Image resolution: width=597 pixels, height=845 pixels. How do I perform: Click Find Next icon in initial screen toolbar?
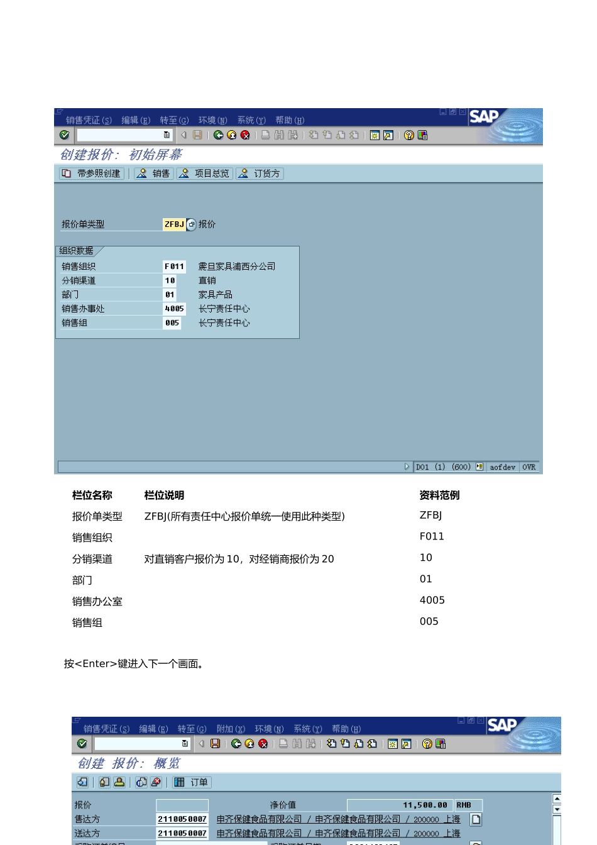(x=293, y=135)
